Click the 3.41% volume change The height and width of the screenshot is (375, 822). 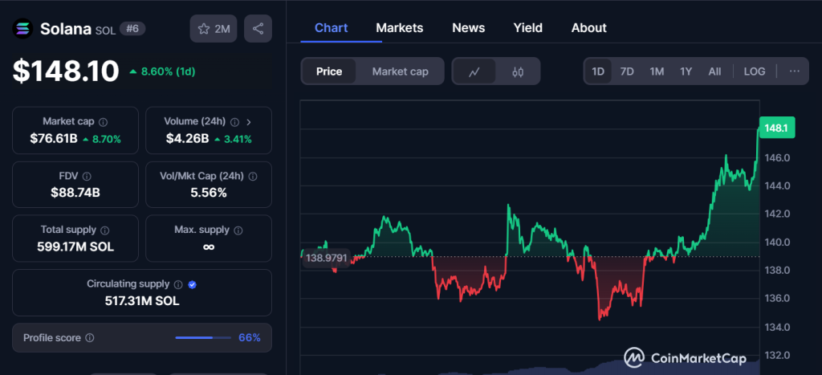238,140
